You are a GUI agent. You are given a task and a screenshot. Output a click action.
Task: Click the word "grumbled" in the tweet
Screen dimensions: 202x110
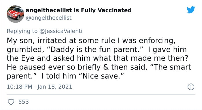[x=25, y=50]
